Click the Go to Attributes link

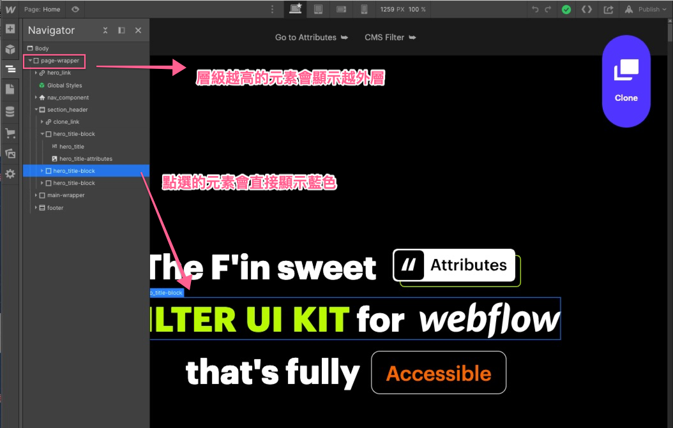(x=311, y=38)
